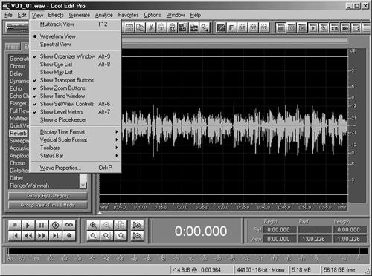Stop playback with the square Stop button
The height and width of the screenshot is (276, 372).
pos(15,225)
